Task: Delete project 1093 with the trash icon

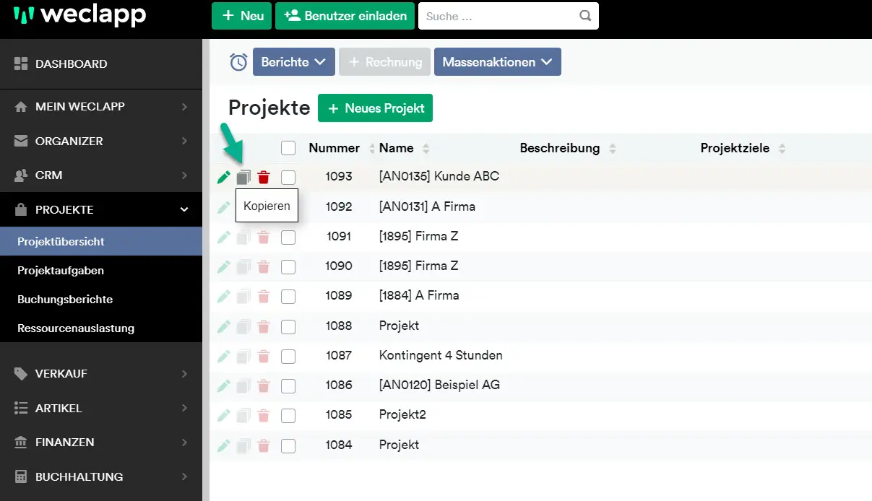Action: point(264,177)
